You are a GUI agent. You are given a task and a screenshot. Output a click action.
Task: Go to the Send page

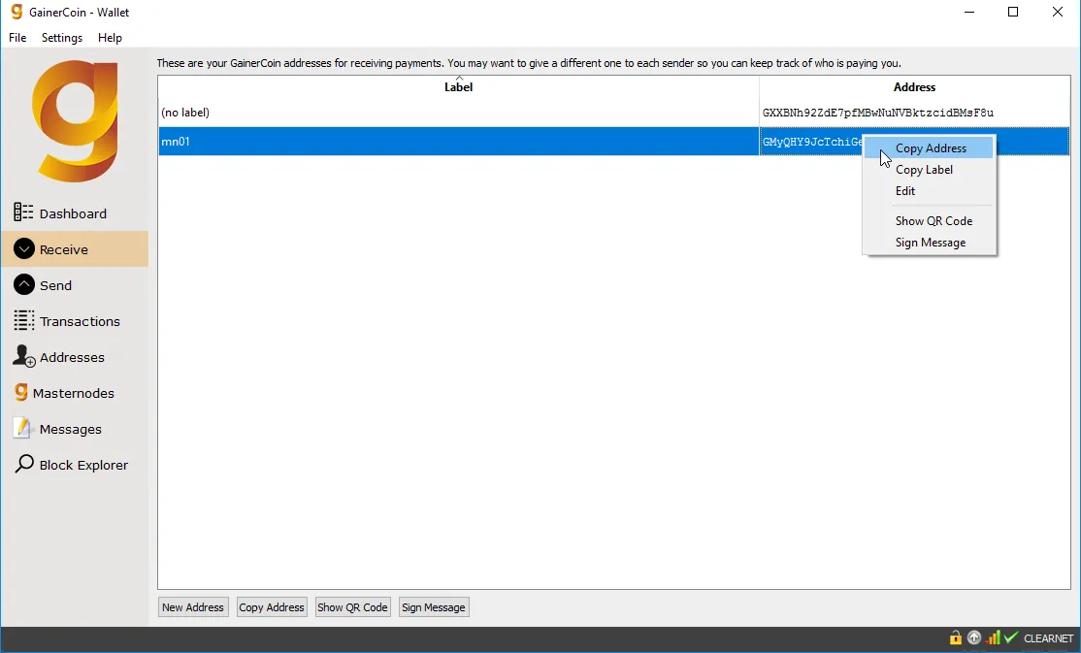pos(74,285)
